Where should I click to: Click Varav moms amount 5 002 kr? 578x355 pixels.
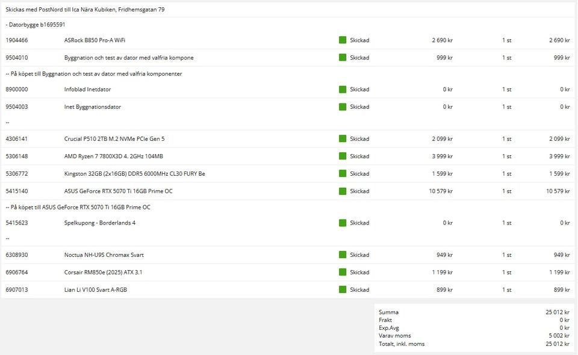point(559,336)
